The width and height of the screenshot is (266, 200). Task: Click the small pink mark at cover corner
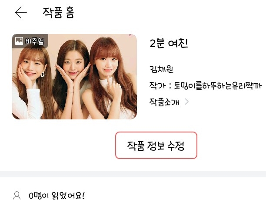click(x=131, y=35)
